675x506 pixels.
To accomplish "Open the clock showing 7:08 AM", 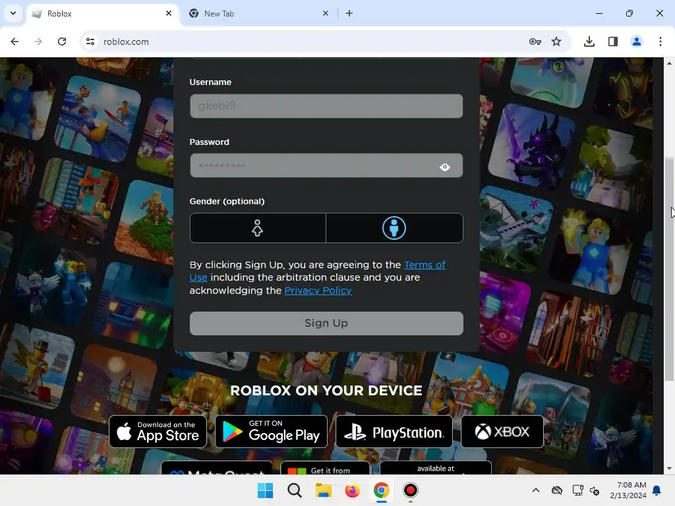I will [x=628, y=490].
